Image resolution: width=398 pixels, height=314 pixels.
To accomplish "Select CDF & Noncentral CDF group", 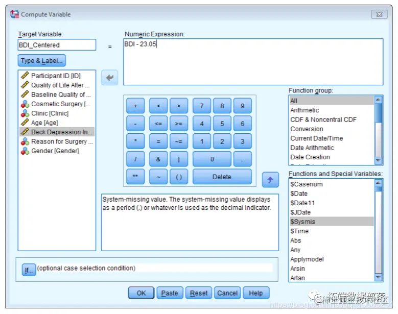I will [332, 119].
